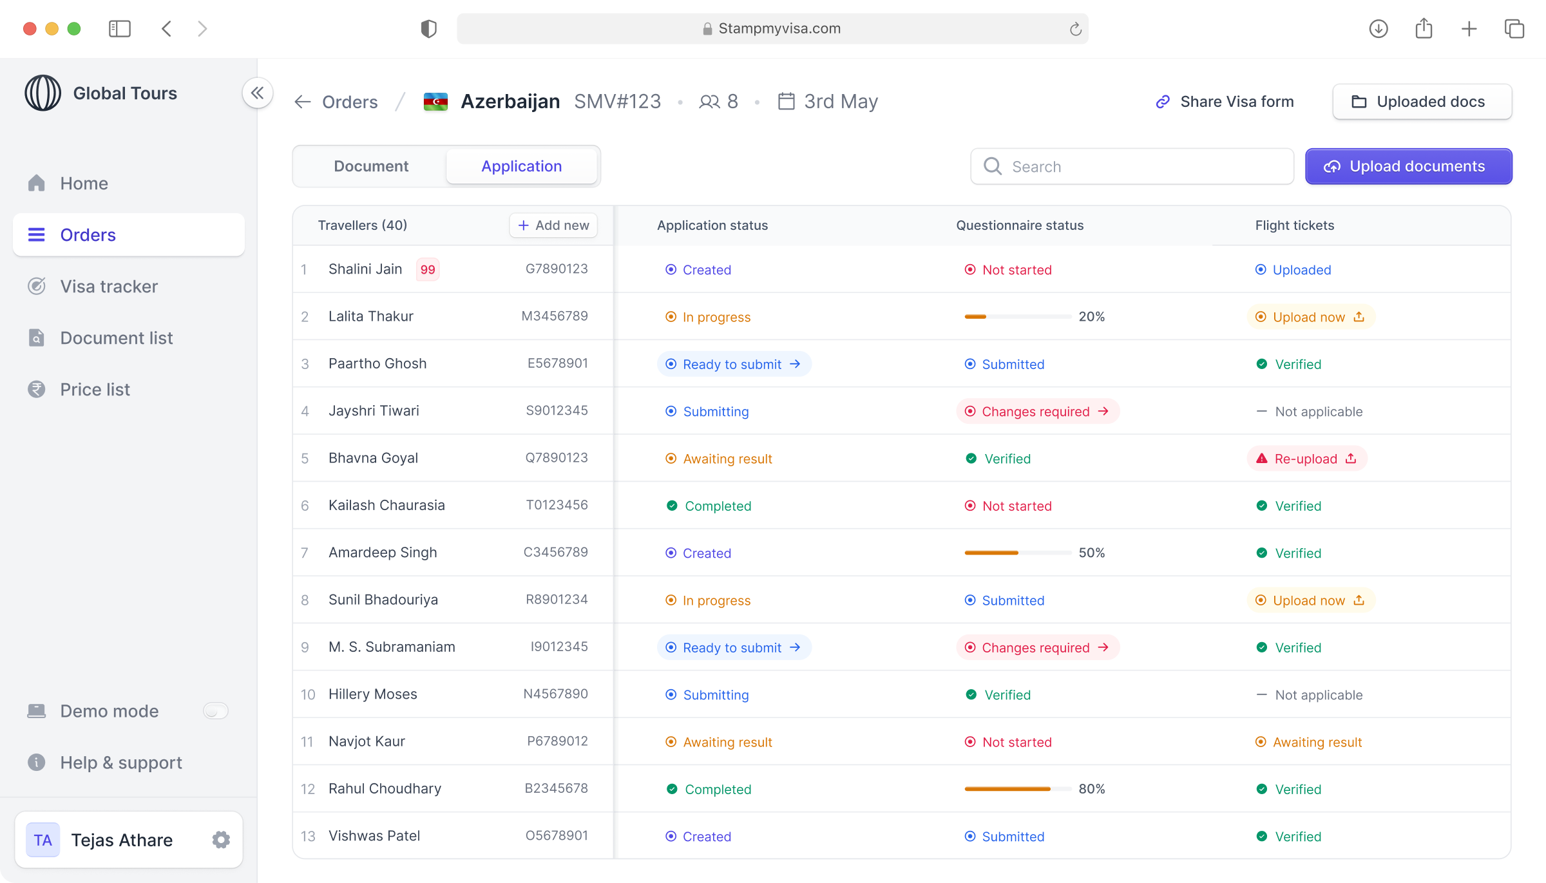The width and height of the screenshot is (1546, 883).
Task: Click the Search input field
Action: click(1132, 167)
